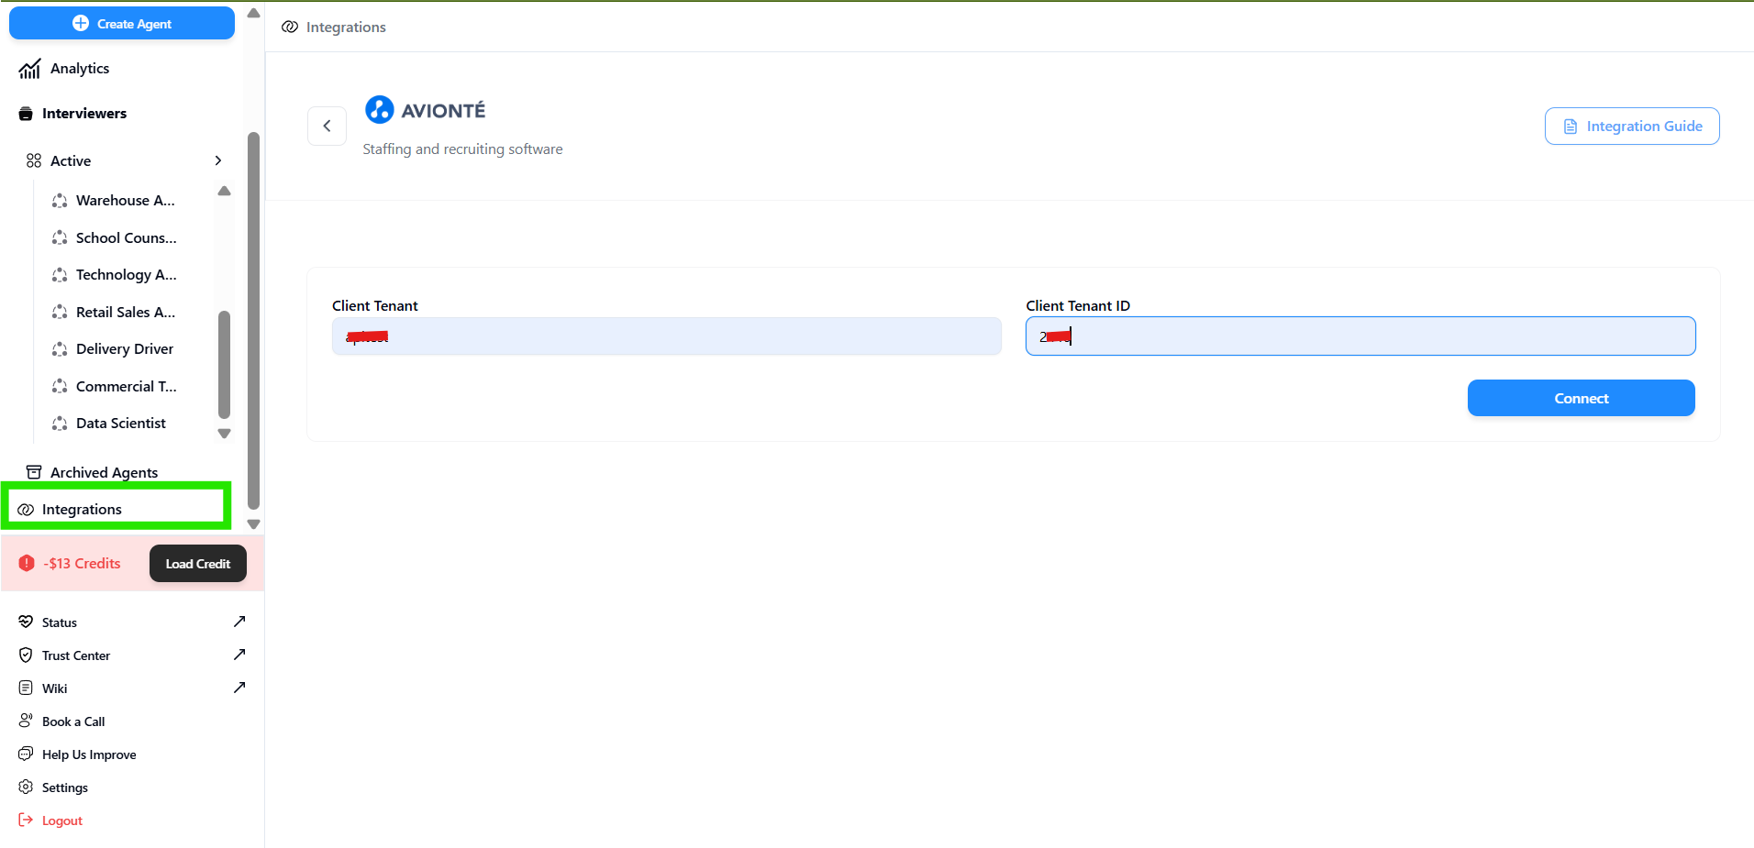This screenshot has height=848, width=1754.
Task: Click the back arrow beside Avionté logo
Action: click(x=327, y=127)
